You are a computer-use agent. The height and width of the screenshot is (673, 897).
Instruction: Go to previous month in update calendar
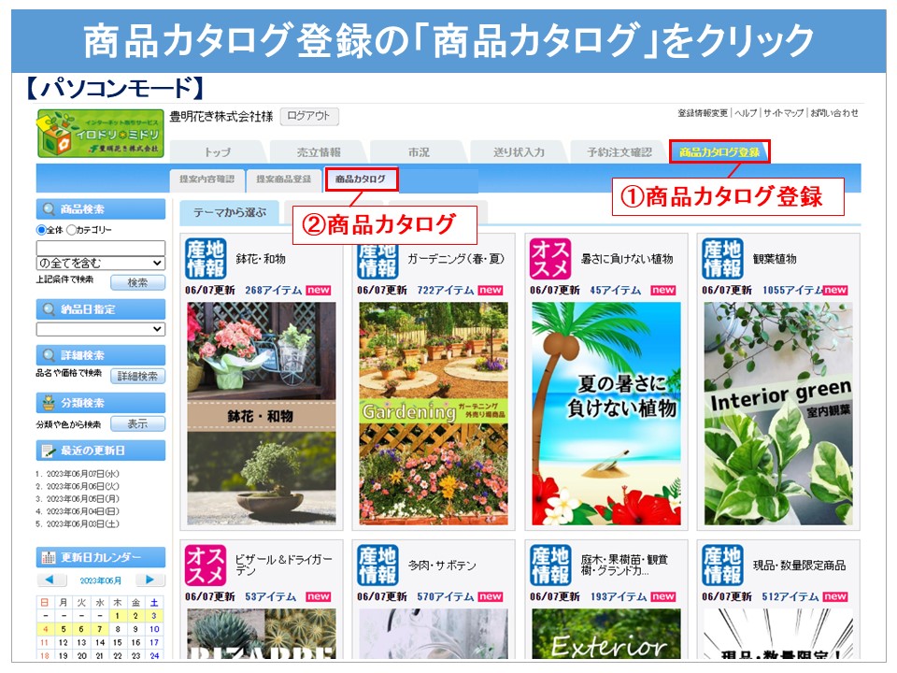[x=51, y=580]
